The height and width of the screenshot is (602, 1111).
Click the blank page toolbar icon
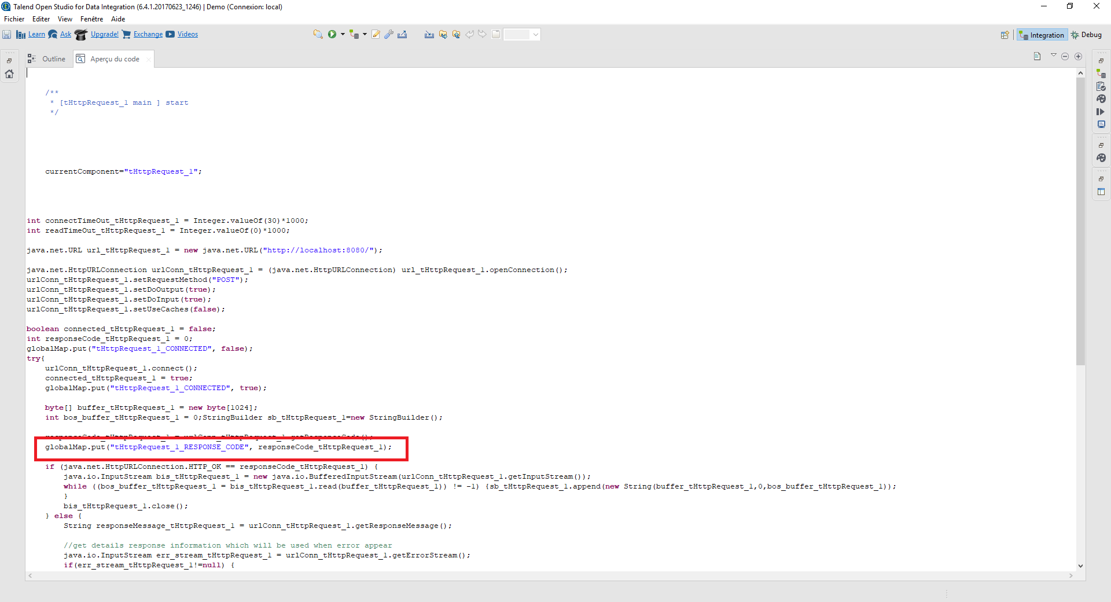(496, 34)
